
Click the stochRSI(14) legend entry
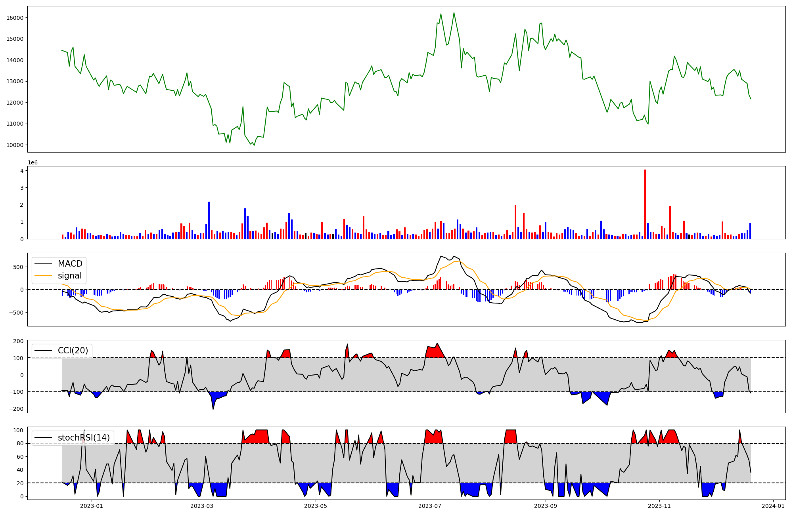pos(83,438)
